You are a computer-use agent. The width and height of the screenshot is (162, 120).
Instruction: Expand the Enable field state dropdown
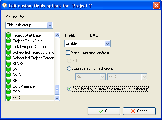[x=87, y=43]
